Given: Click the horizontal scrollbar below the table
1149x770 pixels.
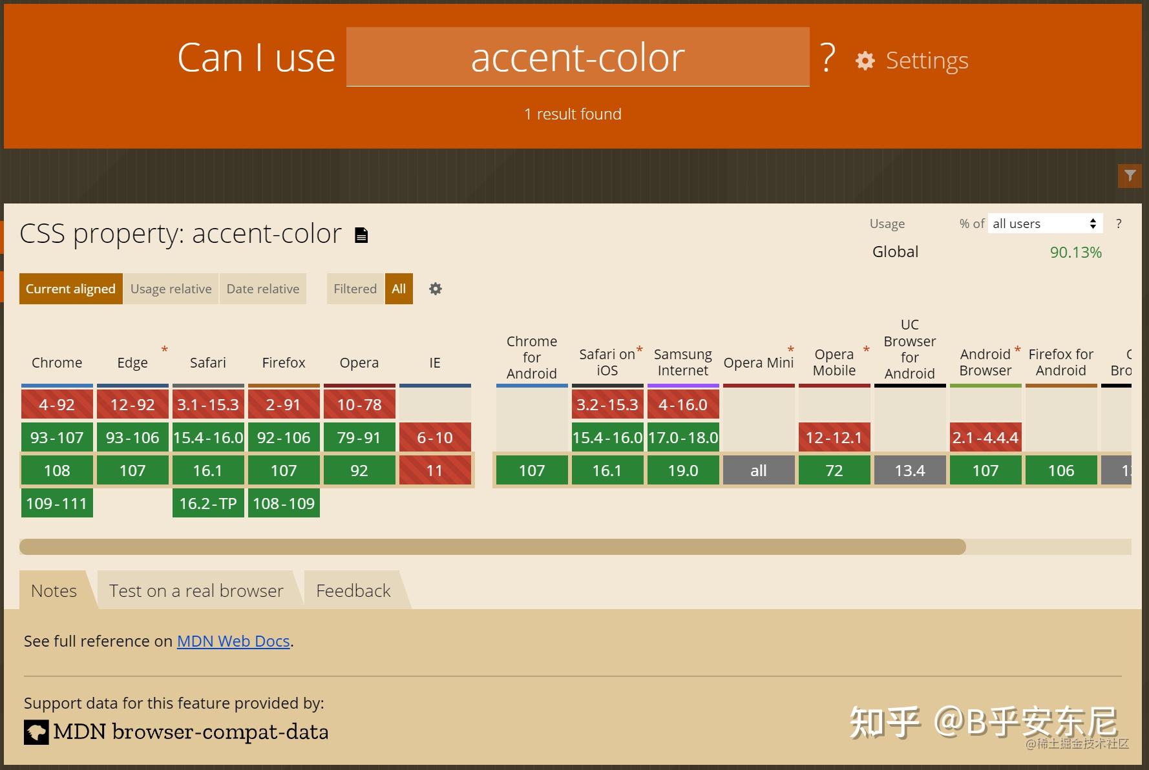Looking at the screenshot, I should click(494, 547).
